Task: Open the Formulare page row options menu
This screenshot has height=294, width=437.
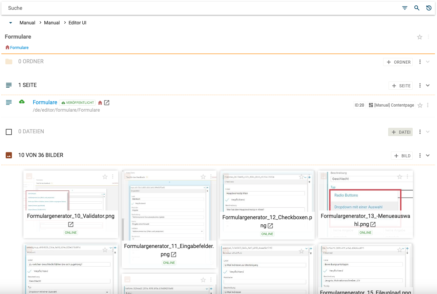Action: point(428,105)
